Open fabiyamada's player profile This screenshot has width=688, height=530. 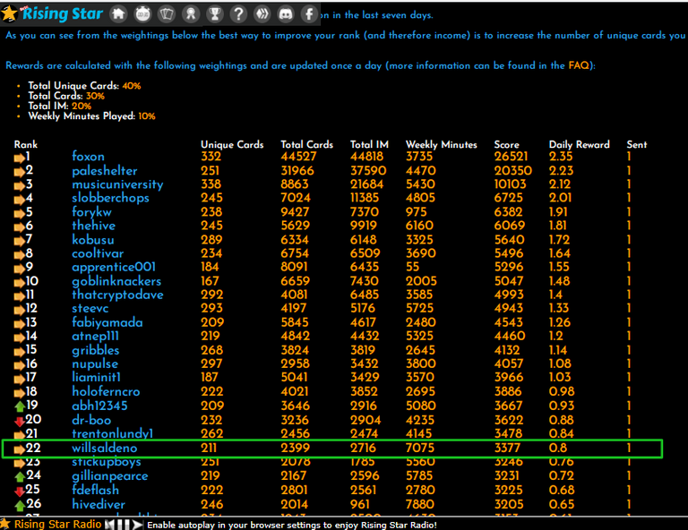coord(107,322)
